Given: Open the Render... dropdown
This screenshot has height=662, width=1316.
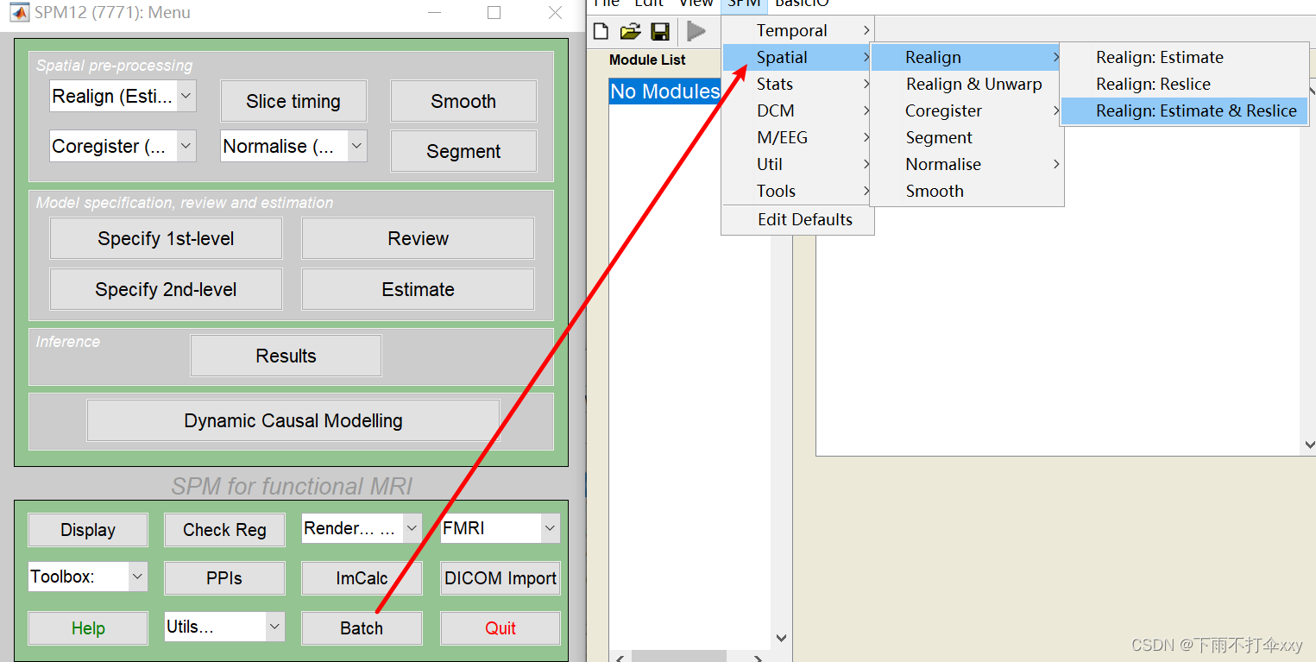Looking at the screenshot, I should point(362,528).
